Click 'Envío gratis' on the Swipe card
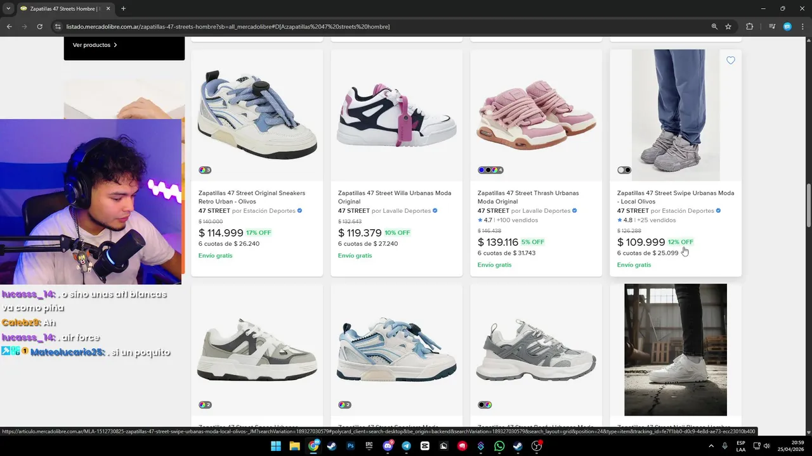The image size is (812, 456). (634, 265)
